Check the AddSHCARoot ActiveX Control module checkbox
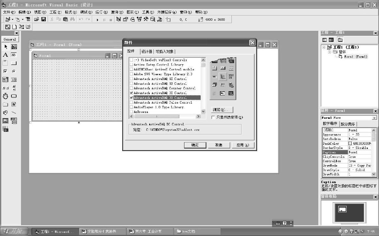Screen dimensions: 379x236 [x=131, y=69]
